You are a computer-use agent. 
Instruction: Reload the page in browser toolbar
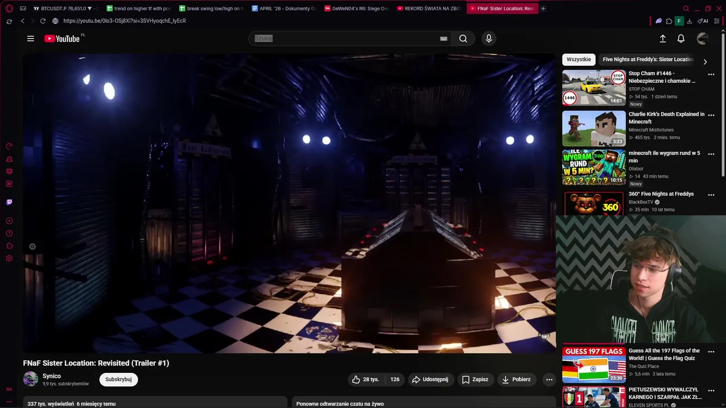tap(43, 21)
